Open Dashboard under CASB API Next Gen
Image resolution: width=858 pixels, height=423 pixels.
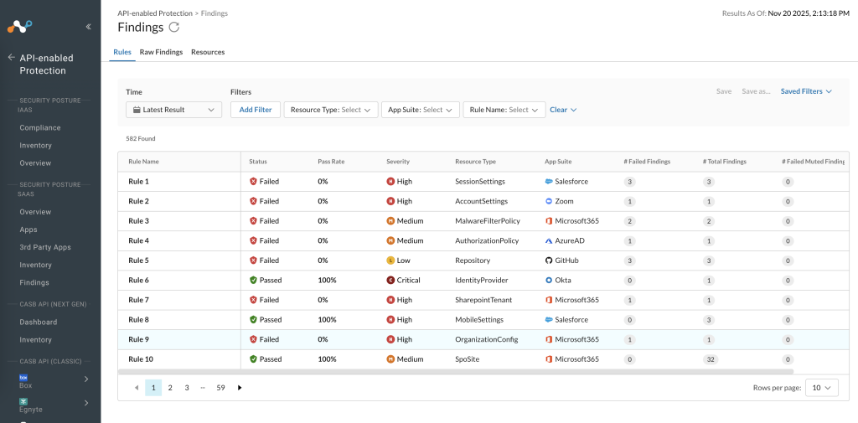[x=39, y=322]
